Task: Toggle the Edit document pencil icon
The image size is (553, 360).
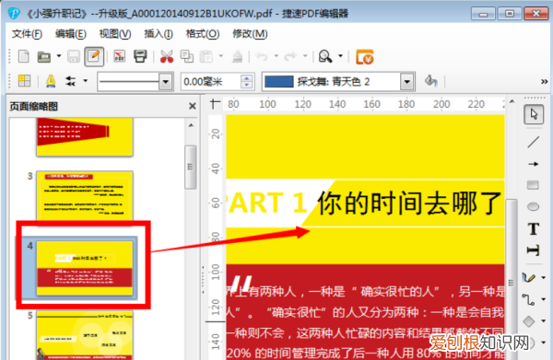Action: tap(94, 56)
